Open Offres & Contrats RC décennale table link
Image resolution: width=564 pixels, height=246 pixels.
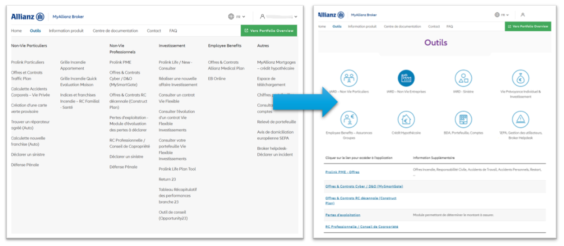click(x=361, y=201)
